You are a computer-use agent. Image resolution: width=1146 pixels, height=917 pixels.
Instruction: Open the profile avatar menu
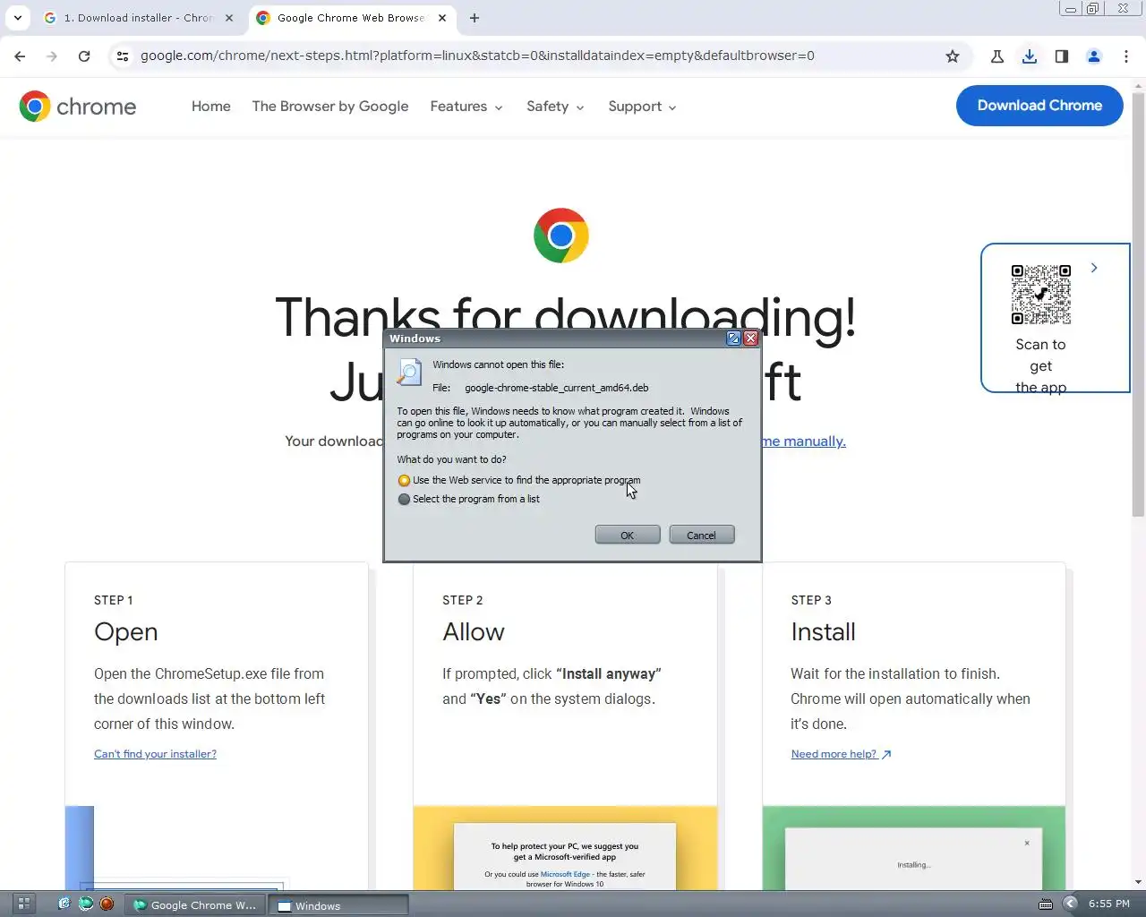[x=1094, y=56]
